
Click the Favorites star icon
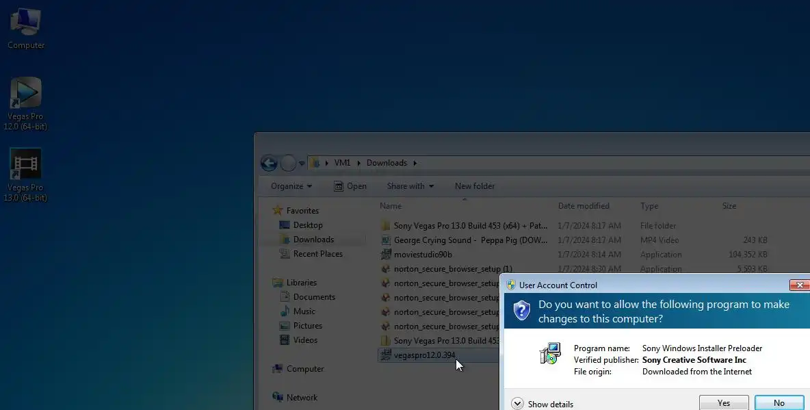point(277,210)
